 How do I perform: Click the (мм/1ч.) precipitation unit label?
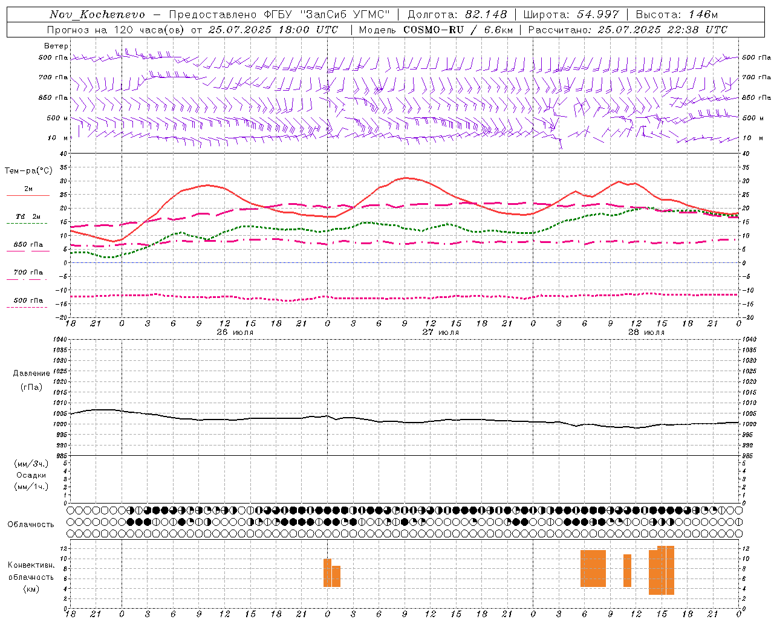[31, 487]
